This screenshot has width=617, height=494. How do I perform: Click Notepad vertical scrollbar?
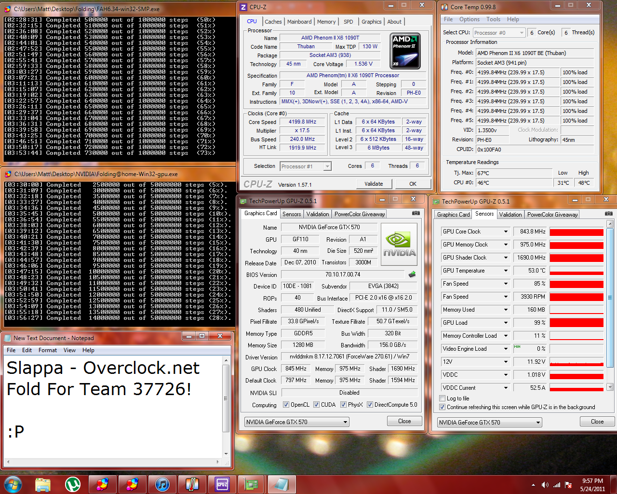[x=226, y=407]
